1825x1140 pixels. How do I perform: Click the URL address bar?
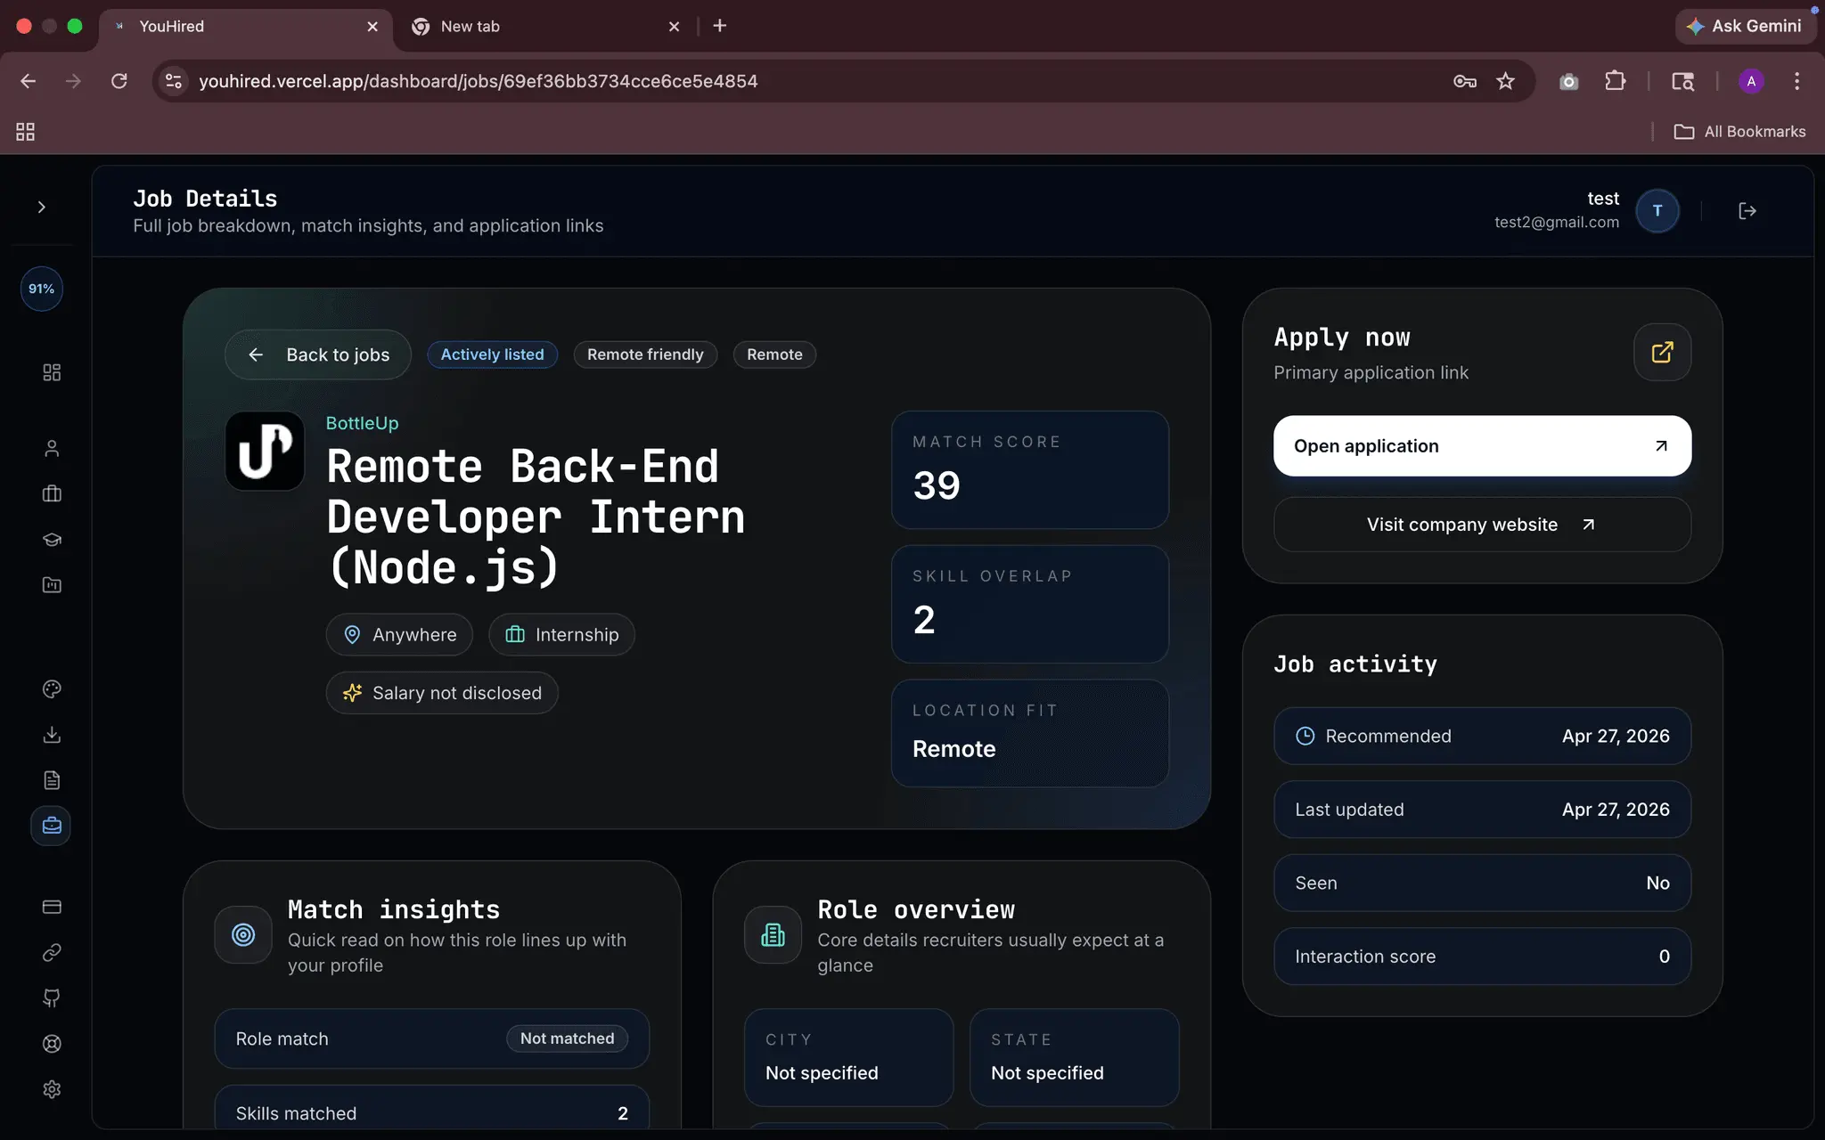(802, 81)
